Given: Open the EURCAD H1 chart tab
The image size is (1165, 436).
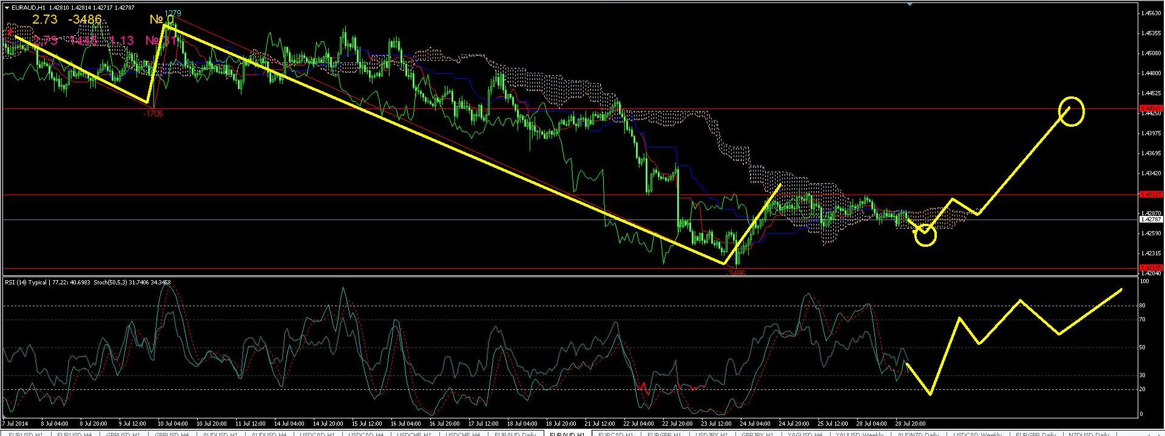Looking at the screenshot, I should [x=615, y=433].
